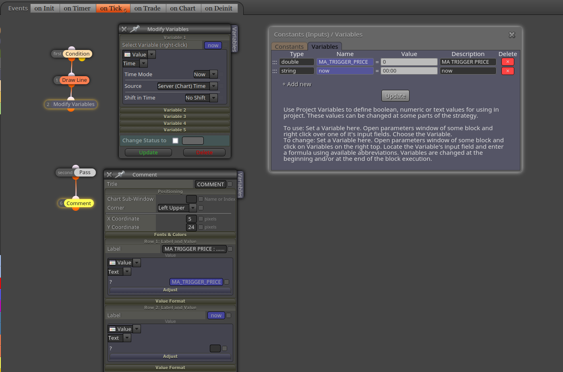Image resolution: width=563 pixels, height=372 pixels.
Task: Open the Corner 'Left Upper' dropdown
Action: tap(177, 208)
